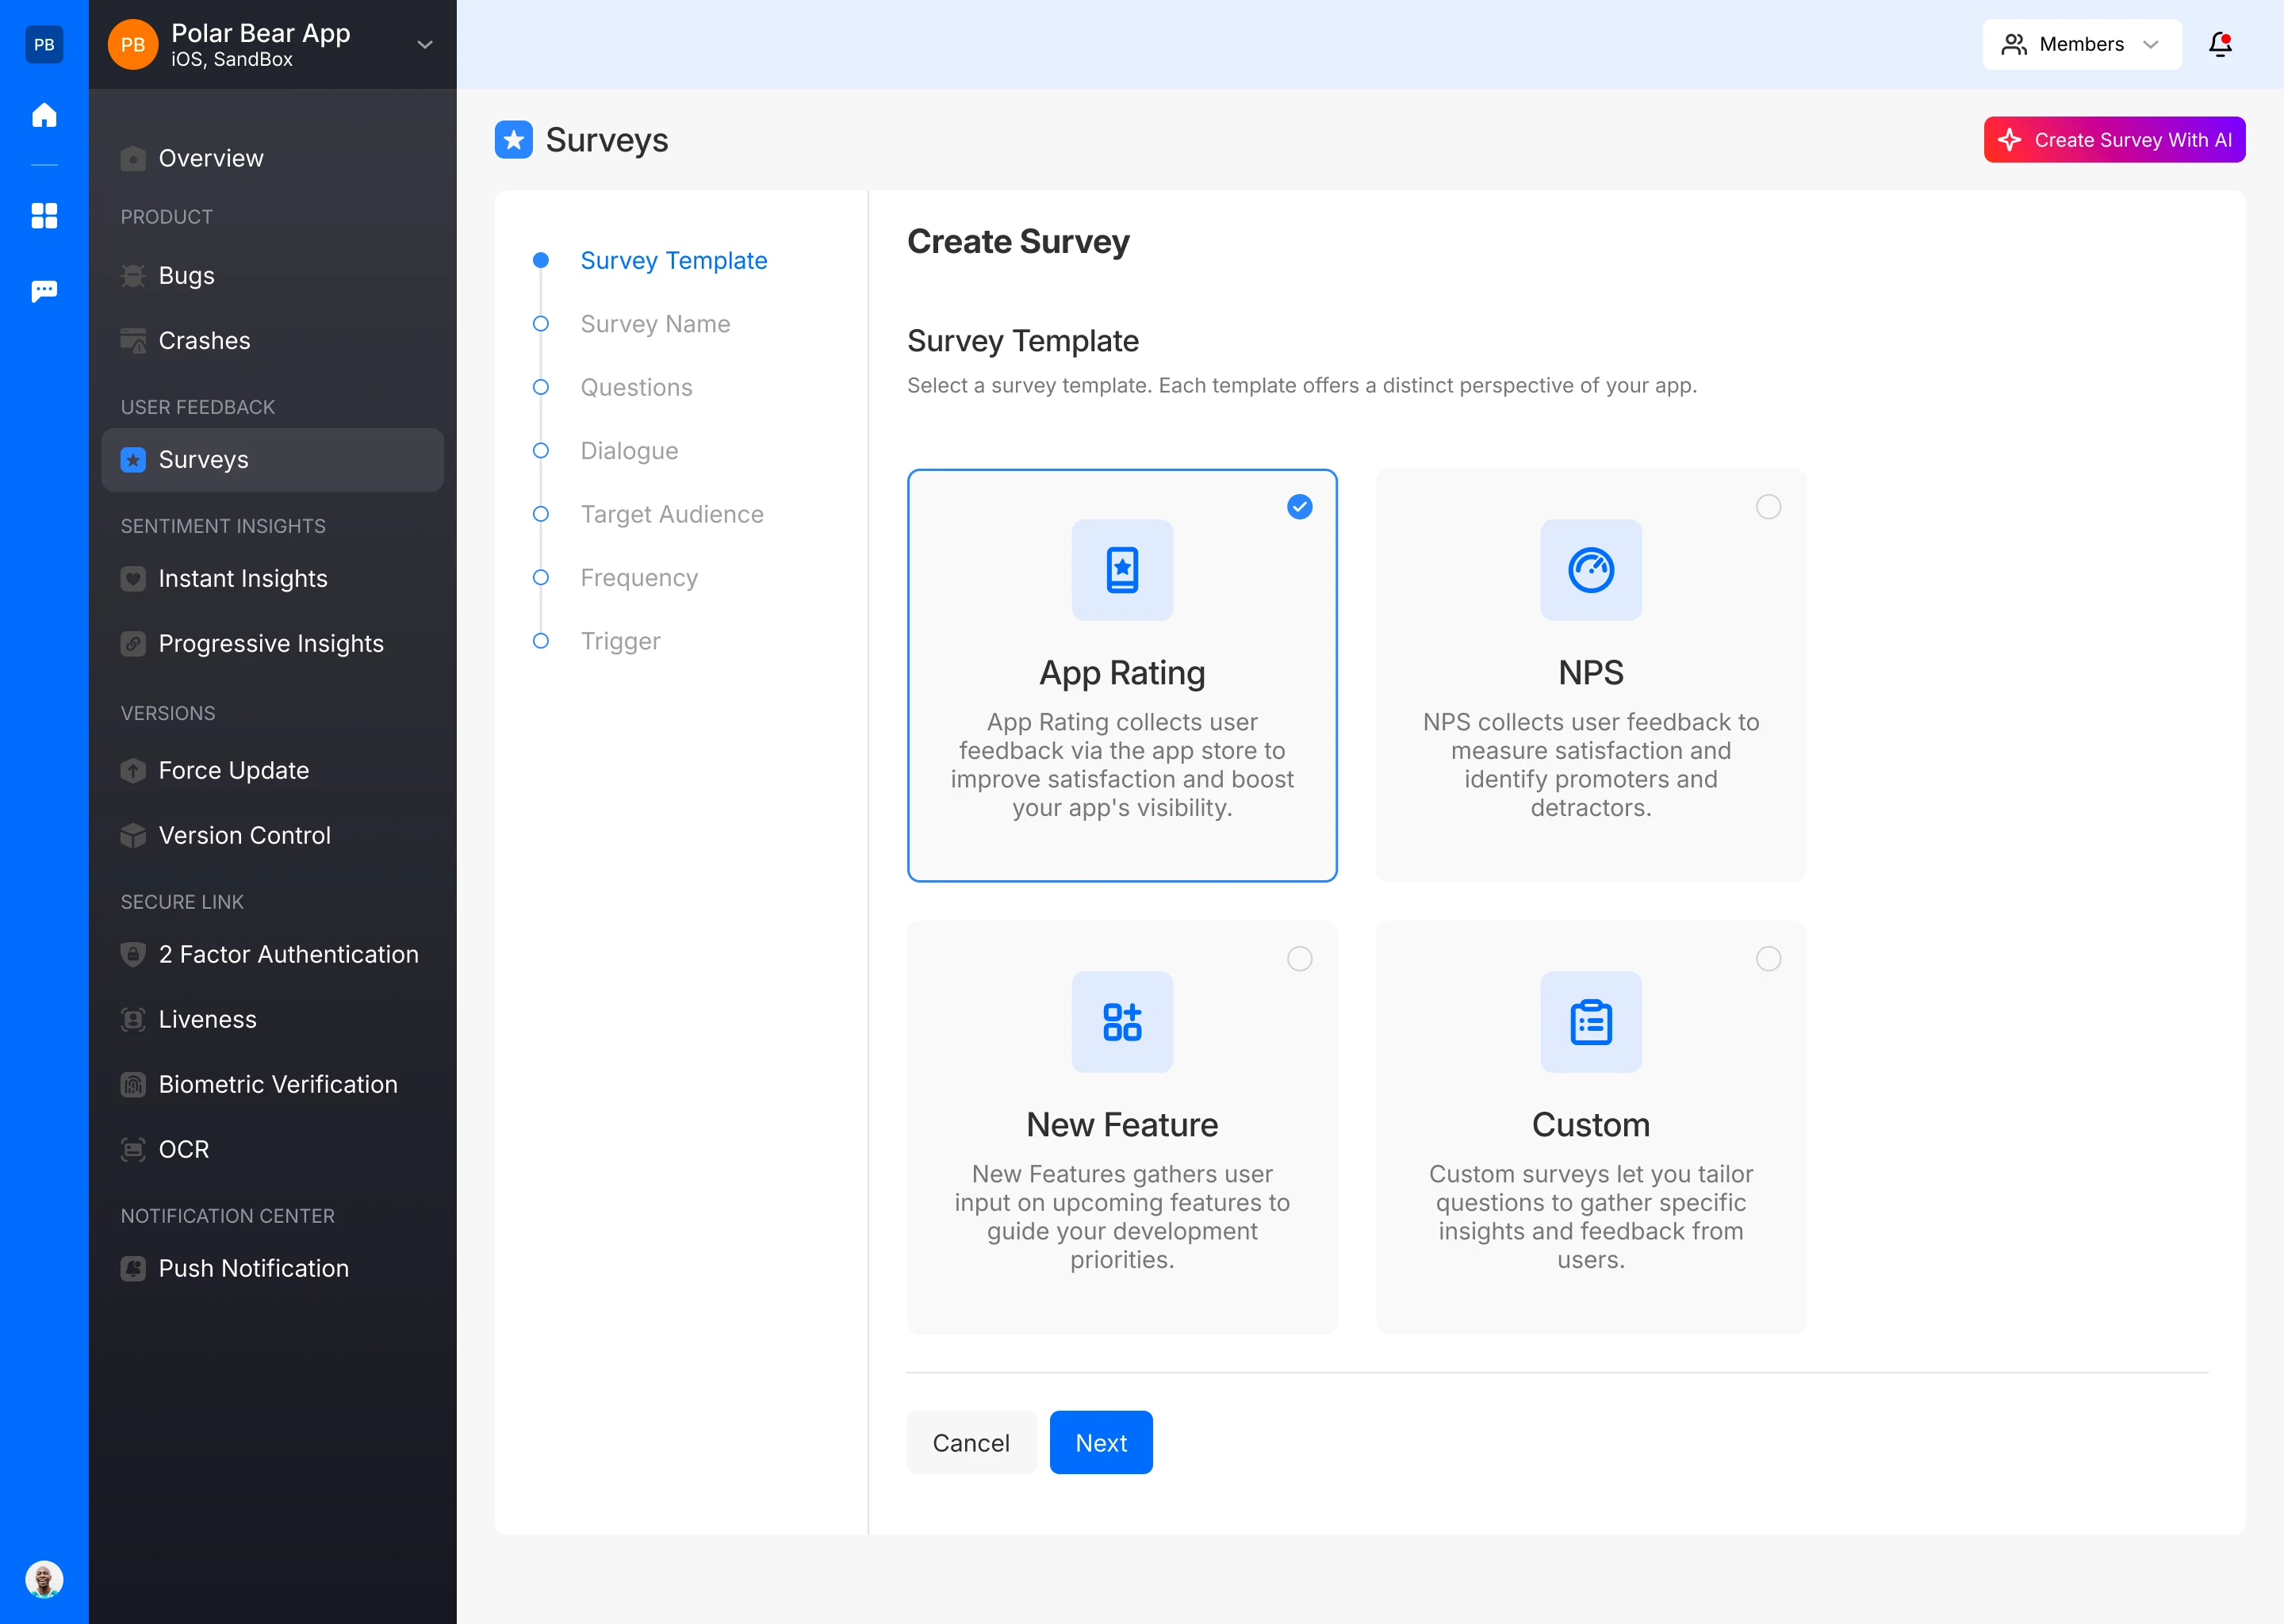Select the New Feature template radio button
Viewport: 2284px width, 1624px height.
click(1299, 959)
